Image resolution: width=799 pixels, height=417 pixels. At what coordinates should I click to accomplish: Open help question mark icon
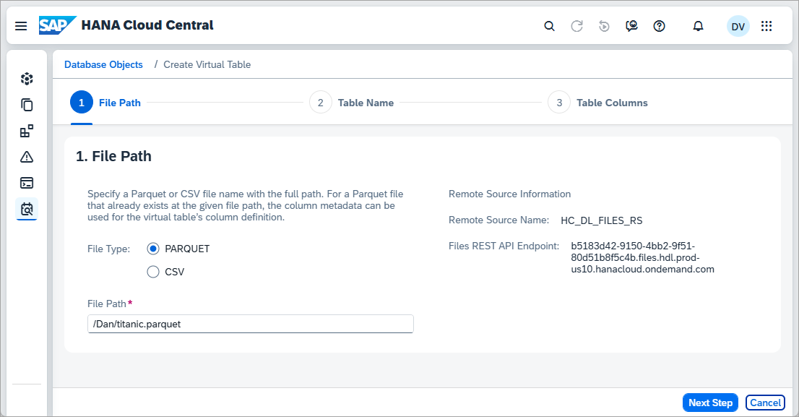(659, 26)
